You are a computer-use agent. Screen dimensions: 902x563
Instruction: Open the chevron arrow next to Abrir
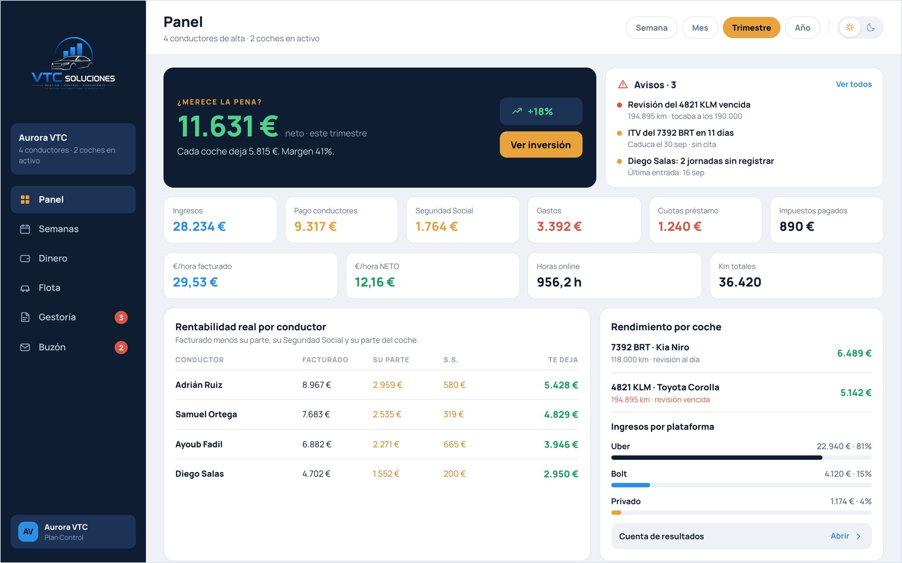click(858, 536)
